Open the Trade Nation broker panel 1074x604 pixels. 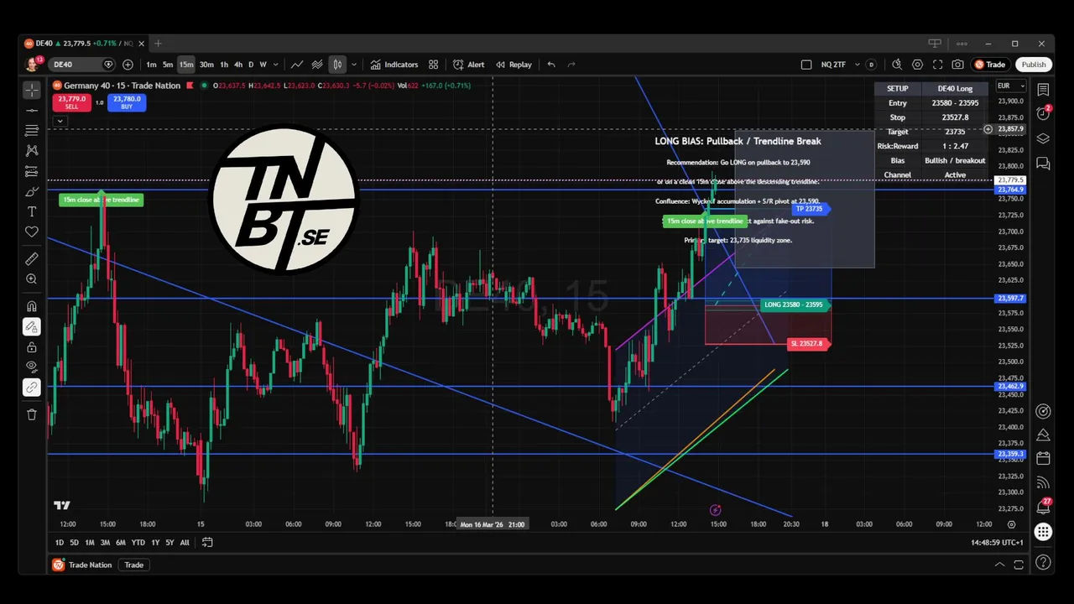pyautogui.click(x=82, y=565)
